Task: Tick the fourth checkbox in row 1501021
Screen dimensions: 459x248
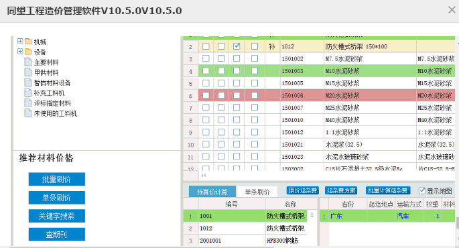Action: tap(255, 144)
